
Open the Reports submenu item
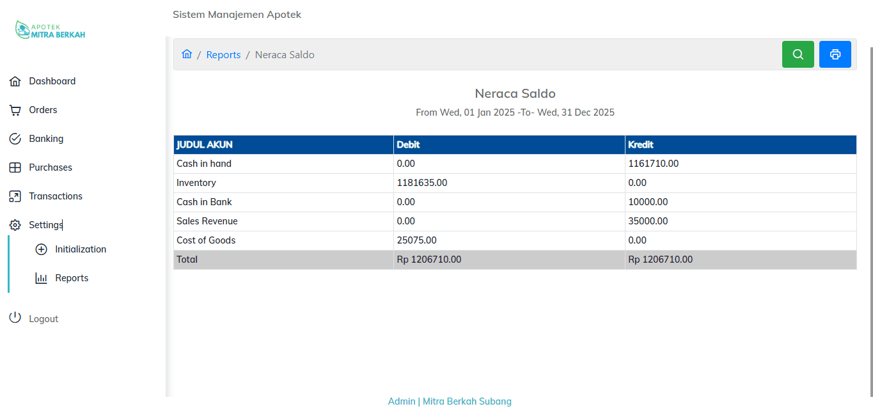click(72, 278)
